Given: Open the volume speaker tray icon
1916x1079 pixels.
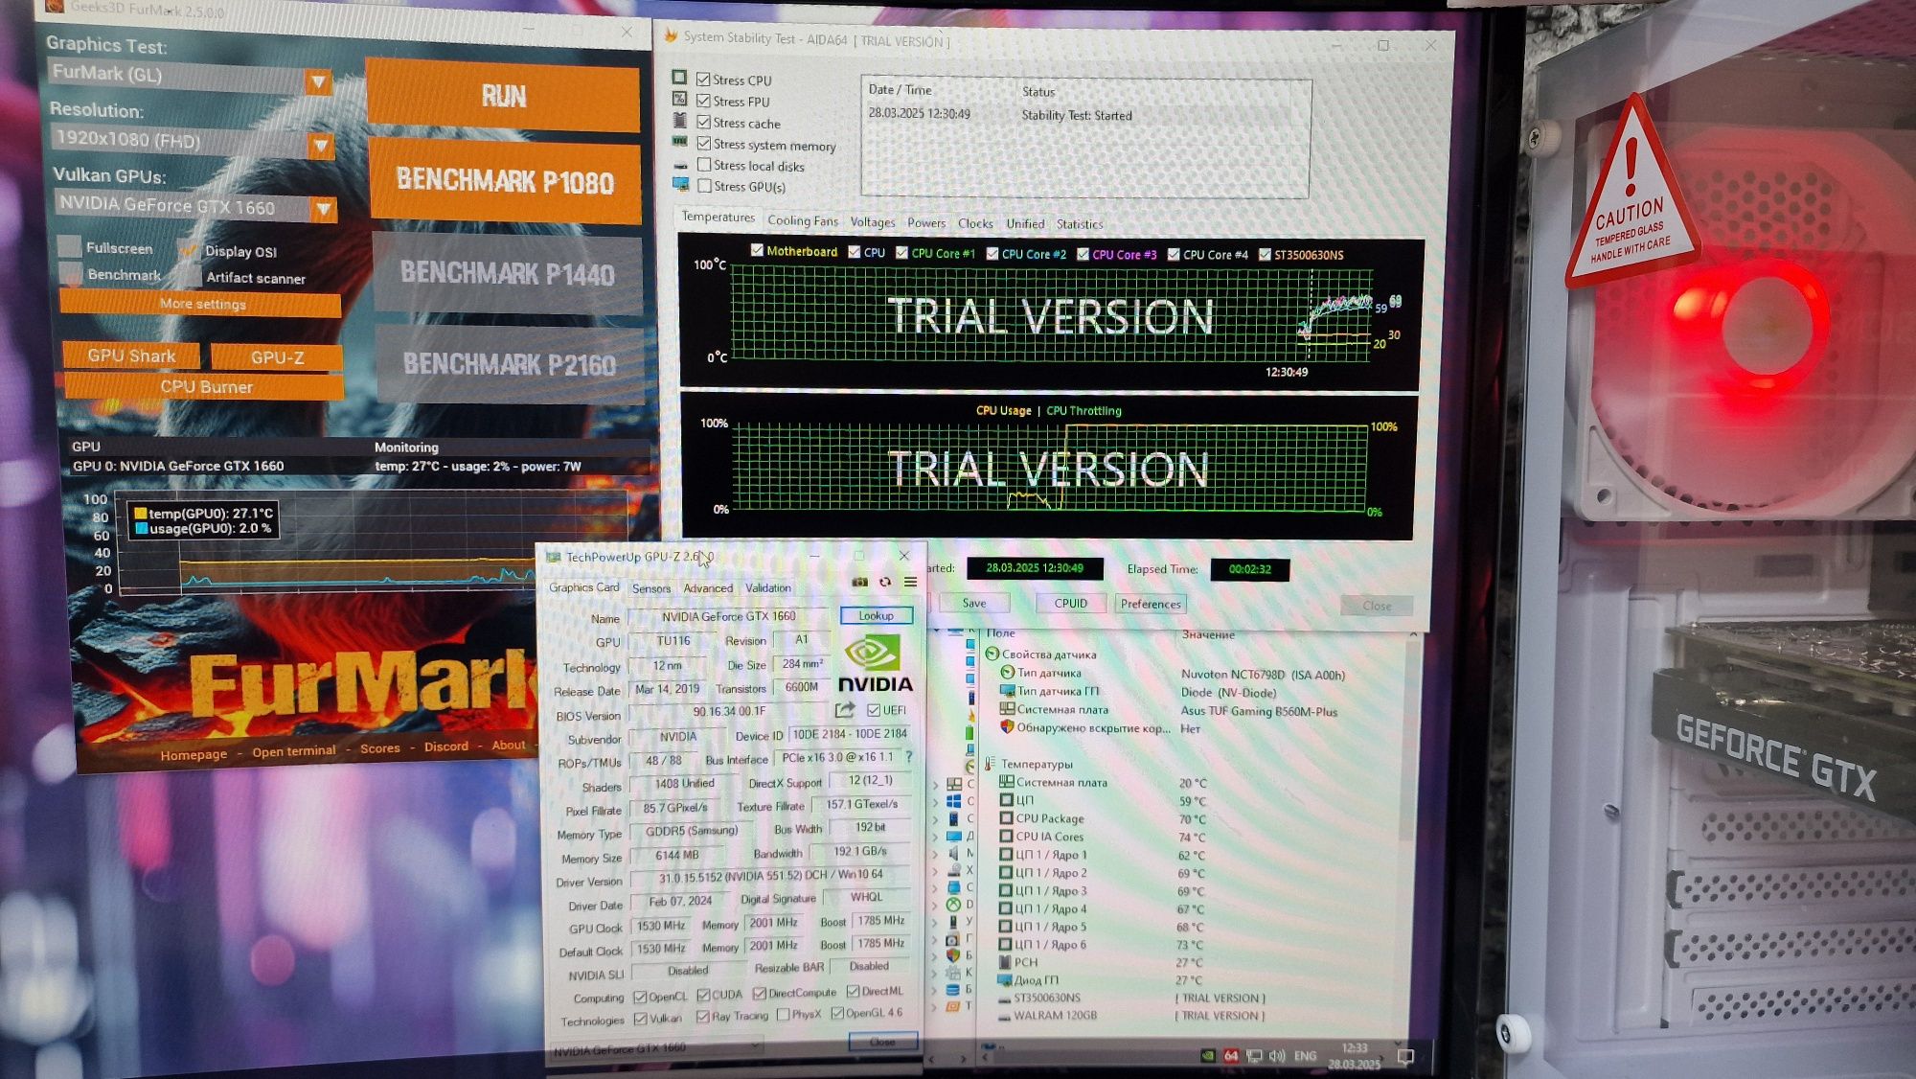Looking at the screenshot, I should 1277,1056.
